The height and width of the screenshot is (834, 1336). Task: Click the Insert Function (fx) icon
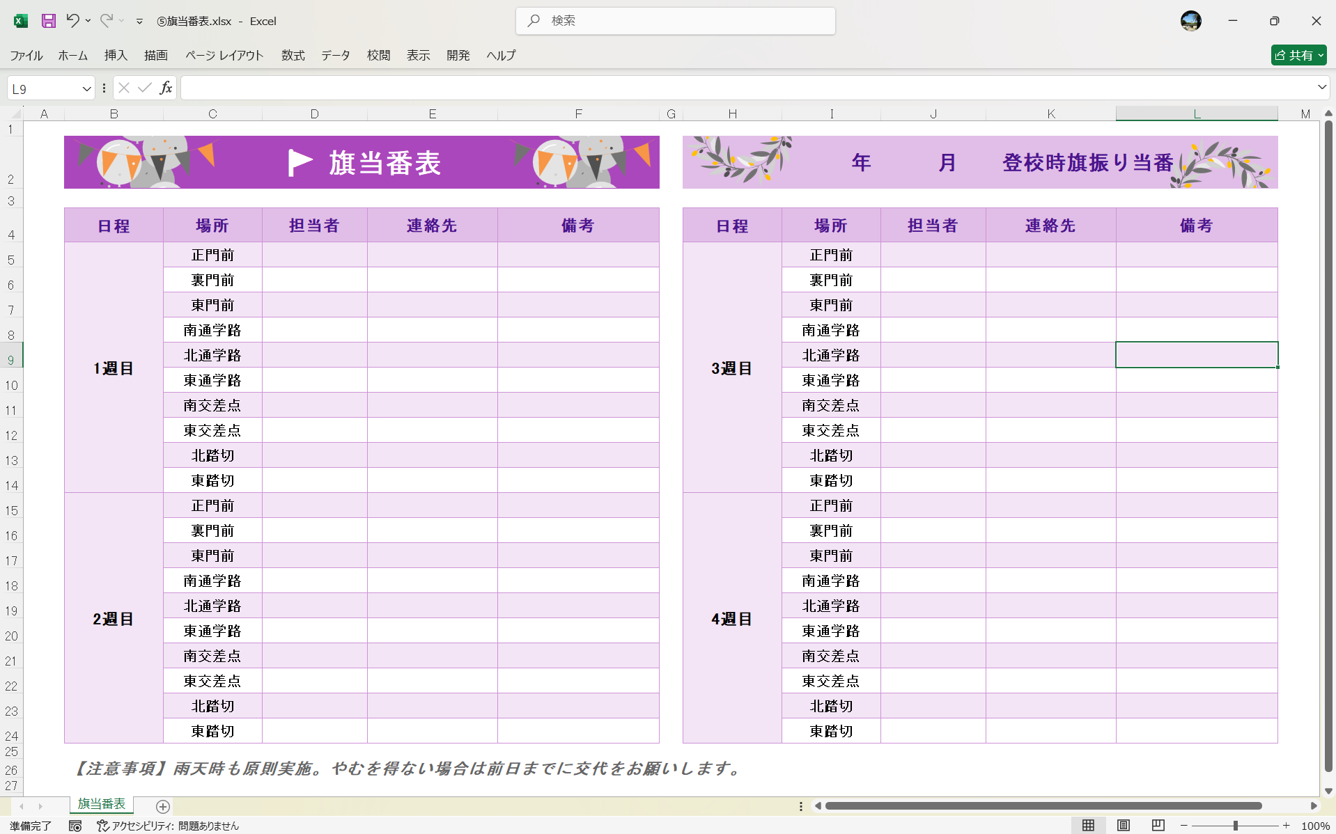[x=166, y=88]
